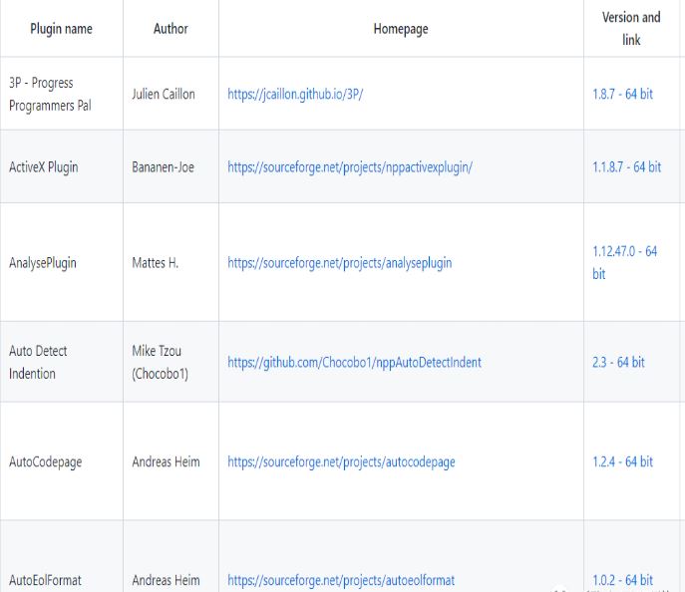Select the 1.2.4 - 64 bit version link

(622, 461)
